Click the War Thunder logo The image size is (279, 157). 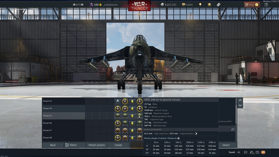139,6
